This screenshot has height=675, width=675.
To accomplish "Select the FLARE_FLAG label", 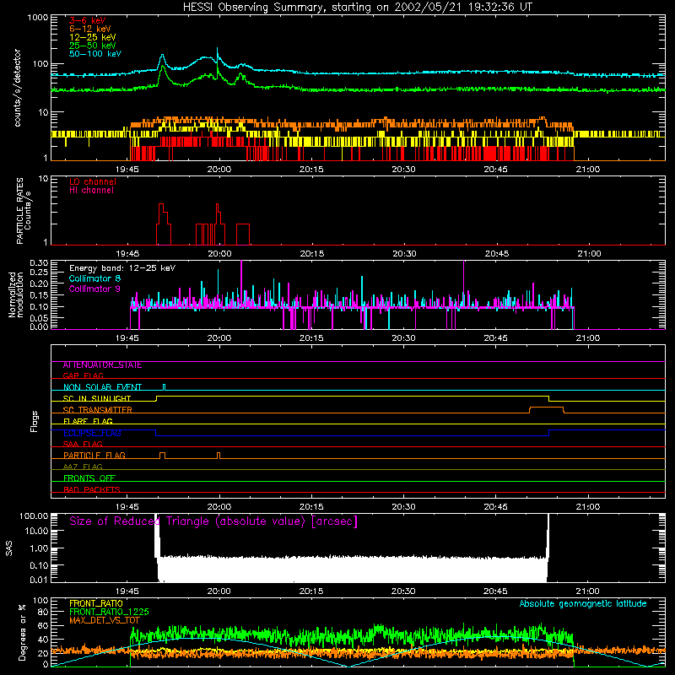I will (88, 421).
